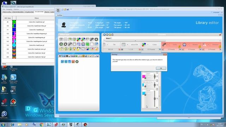The width and height of the screenshot is (226, 127).
Task: Select the RGB color mixing effect icon
Action: (79, 39)
